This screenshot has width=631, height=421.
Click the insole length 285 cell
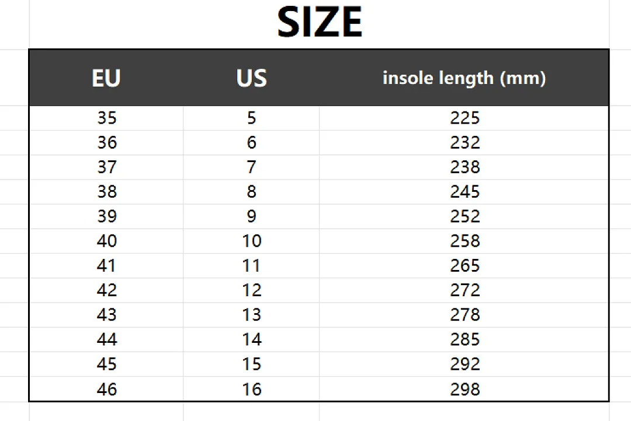pyautogui.click(x=465, y=339)
